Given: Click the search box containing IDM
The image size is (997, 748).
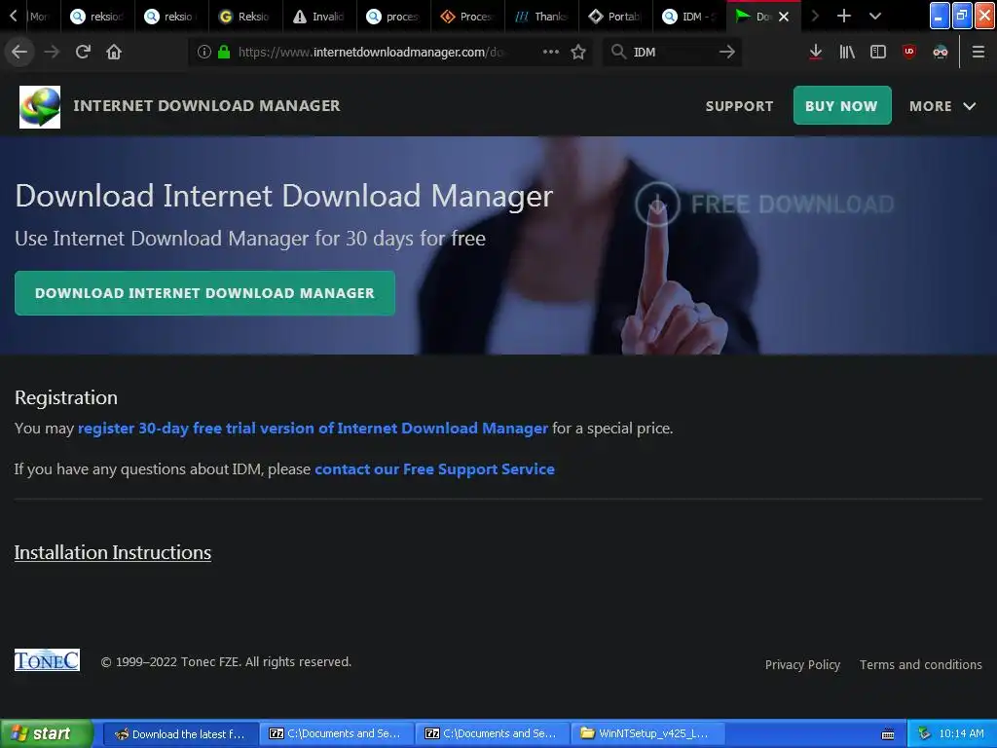Looking at the screenshot, I should (x=672, y=52).
